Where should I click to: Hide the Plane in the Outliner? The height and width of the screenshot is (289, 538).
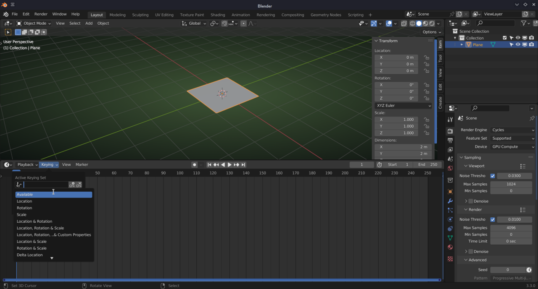click(x=518, y=44)
